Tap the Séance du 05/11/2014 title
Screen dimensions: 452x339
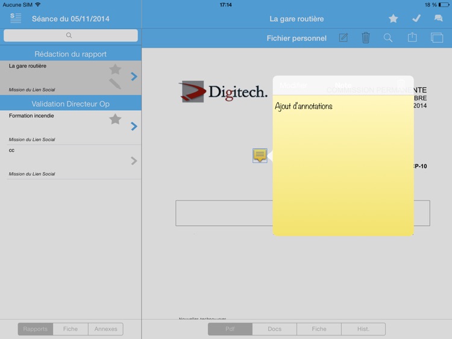click(71, 19)
